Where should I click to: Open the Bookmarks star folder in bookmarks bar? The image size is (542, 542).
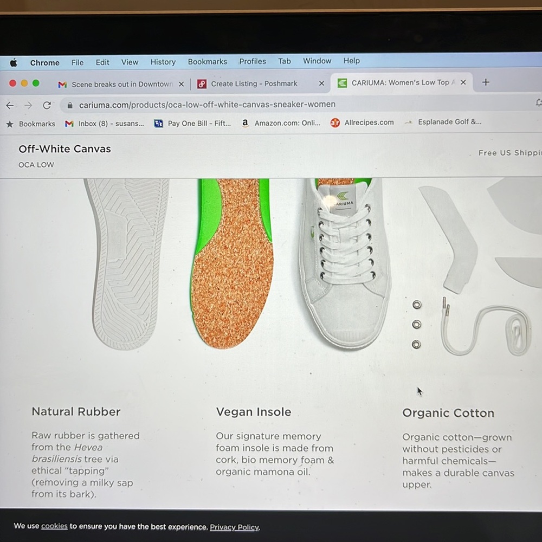click(30, 124)
